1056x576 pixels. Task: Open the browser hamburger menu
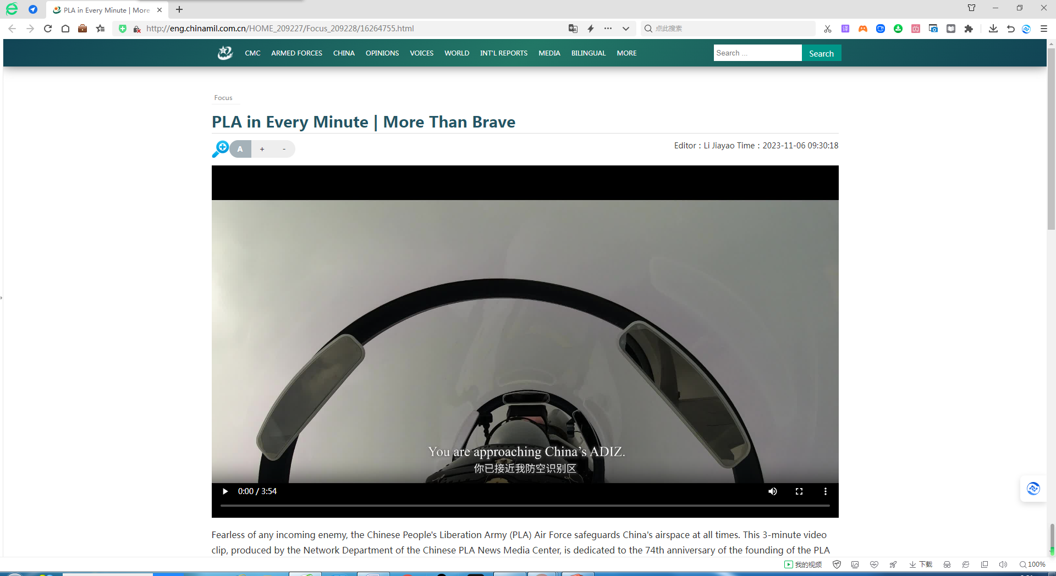(x=1044, y=29)
